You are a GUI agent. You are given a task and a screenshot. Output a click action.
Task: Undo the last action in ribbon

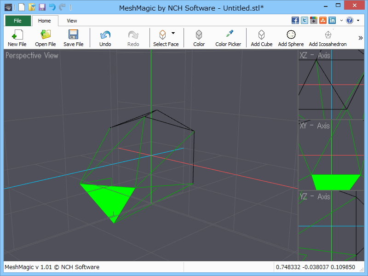[x=105, y=38]
